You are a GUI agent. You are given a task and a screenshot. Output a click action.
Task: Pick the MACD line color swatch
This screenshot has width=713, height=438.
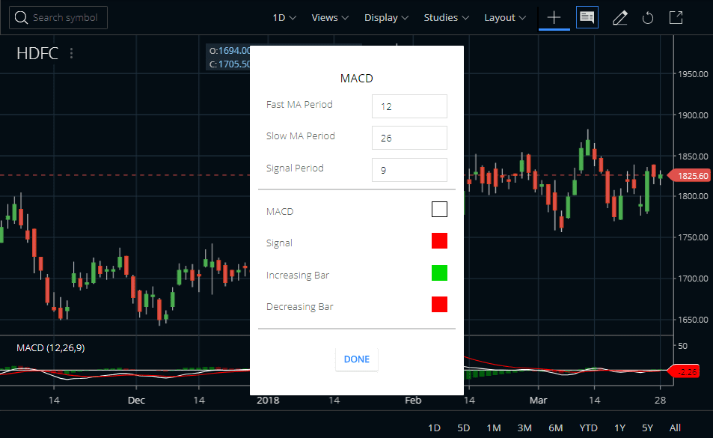coord(439,209)
